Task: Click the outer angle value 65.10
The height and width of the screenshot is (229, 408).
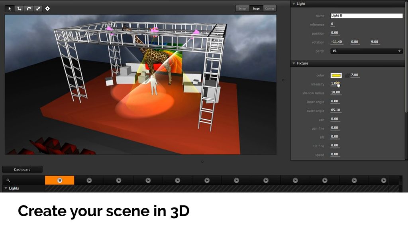Action: point(335,110)
